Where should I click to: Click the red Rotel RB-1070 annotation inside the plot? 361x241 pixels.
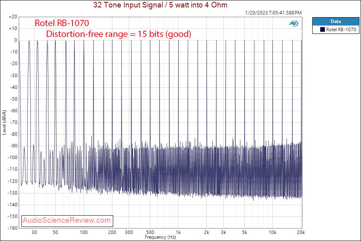(62, 23)
